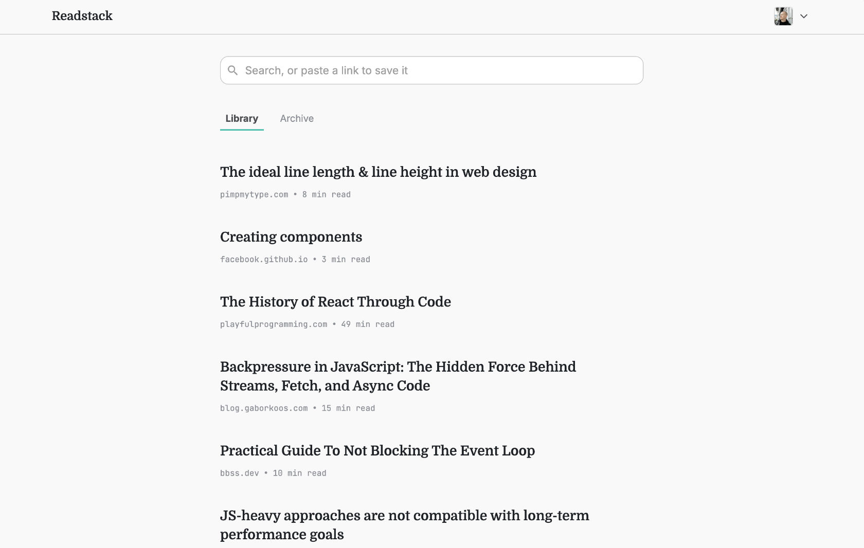This screenshot has width=864, height=548.
Task: Click facebook.github.io source label
Action: [x=264, y=259]
